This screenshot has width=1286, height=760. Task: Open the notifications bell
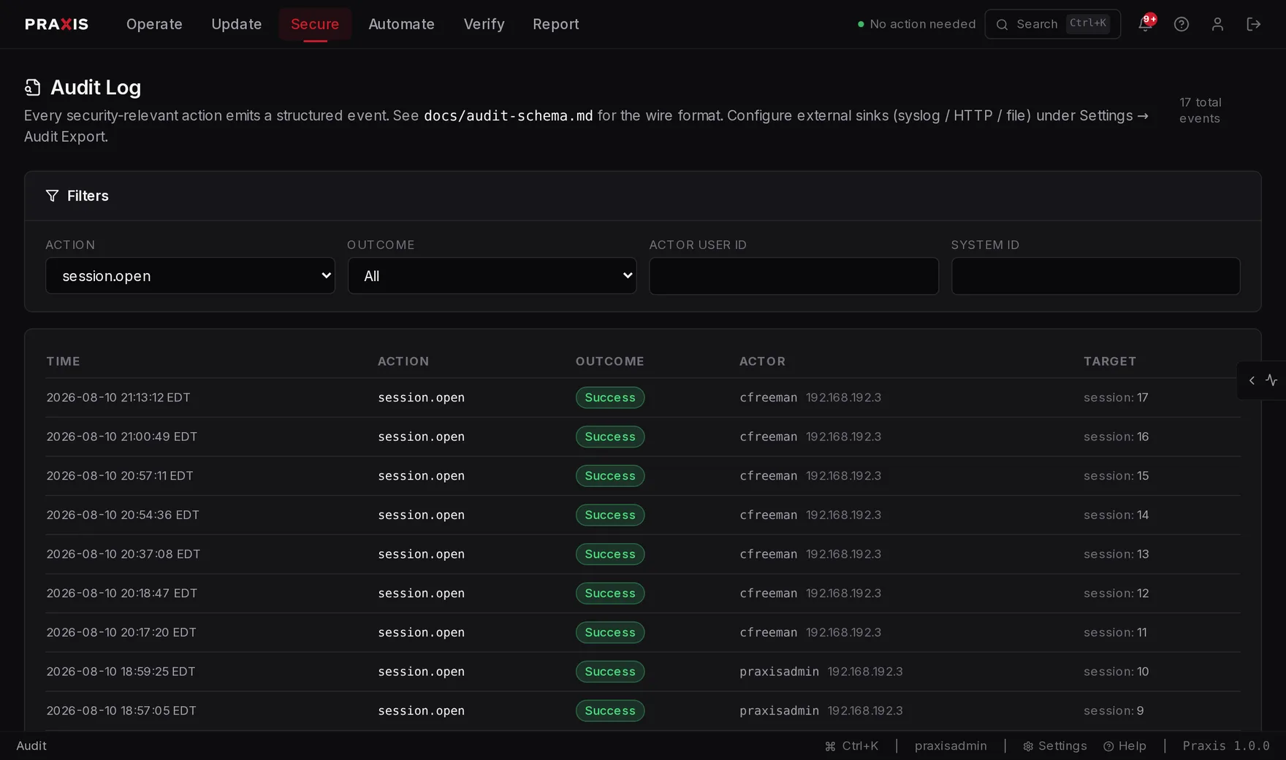pos(1145,24)
